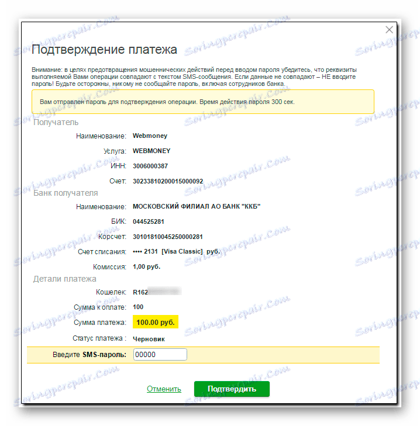The image size is (420, 426).
Task: Click the Введите SMS-пароль label
Action: [x=89, y=355]
